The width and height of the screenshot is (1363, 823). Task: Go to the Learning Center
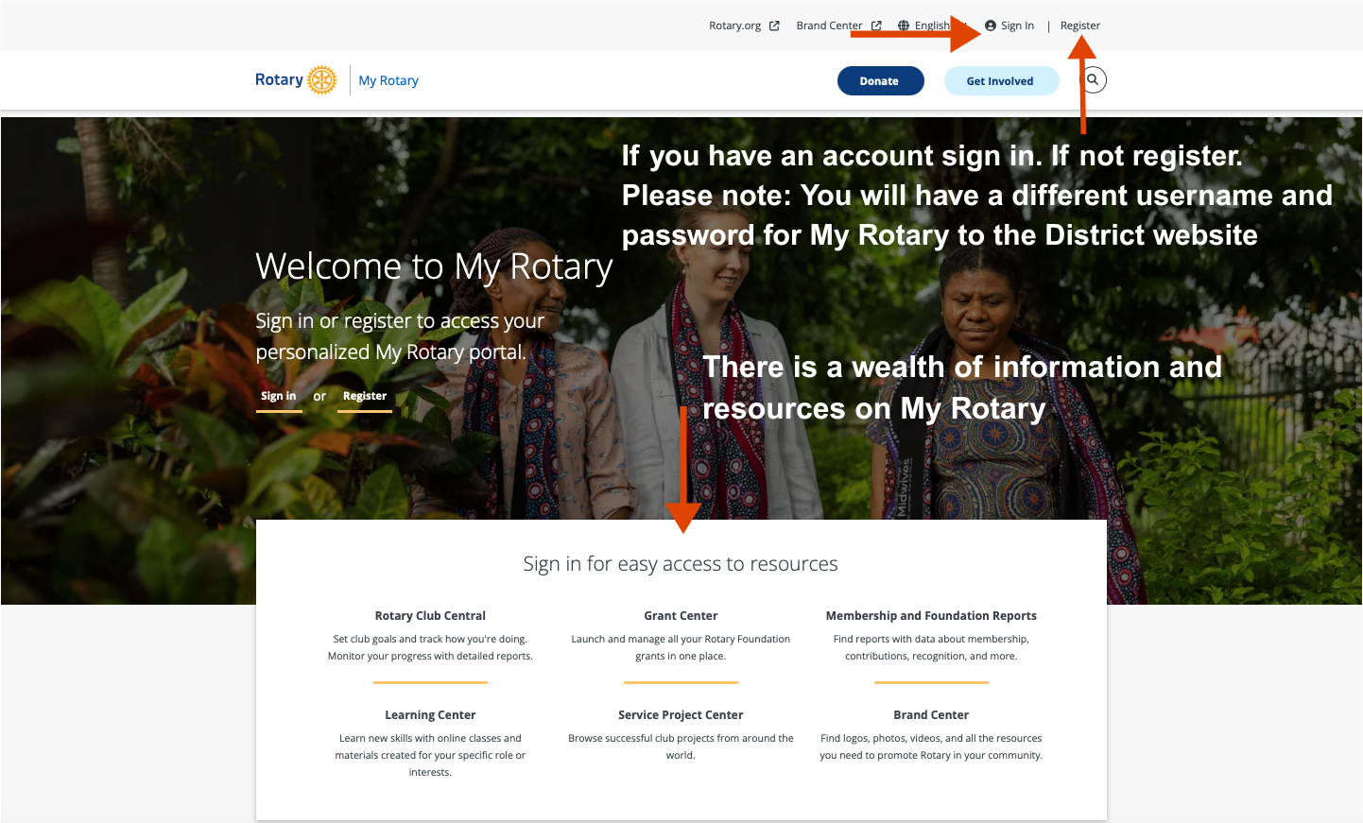pos(430,715)
